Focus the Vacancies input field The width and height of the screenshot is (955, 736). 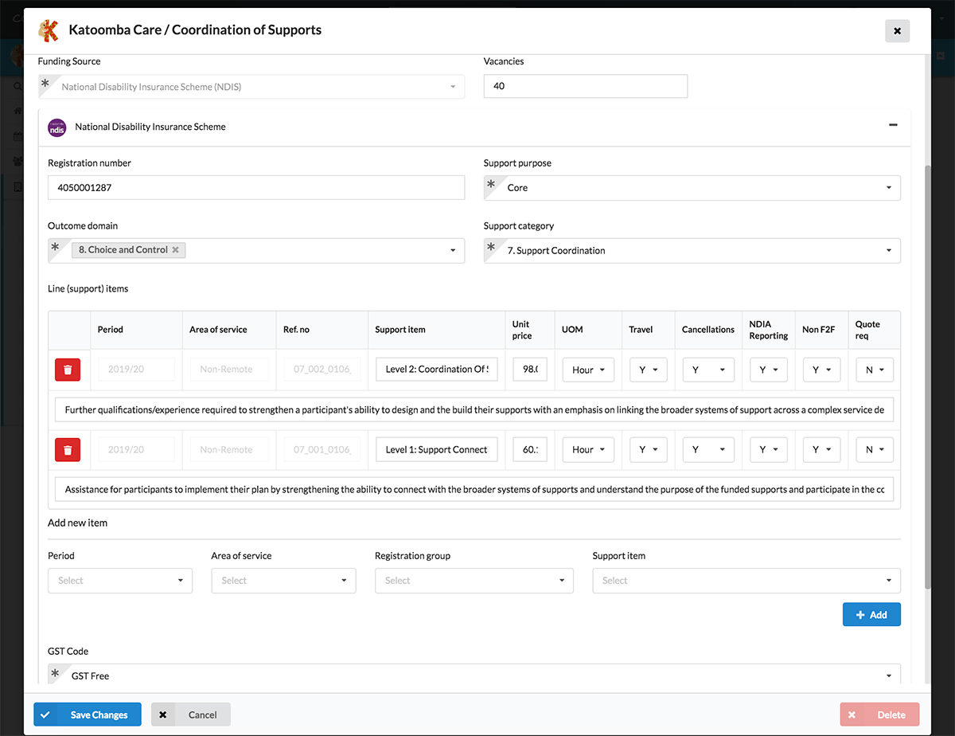tap(586, 86)
